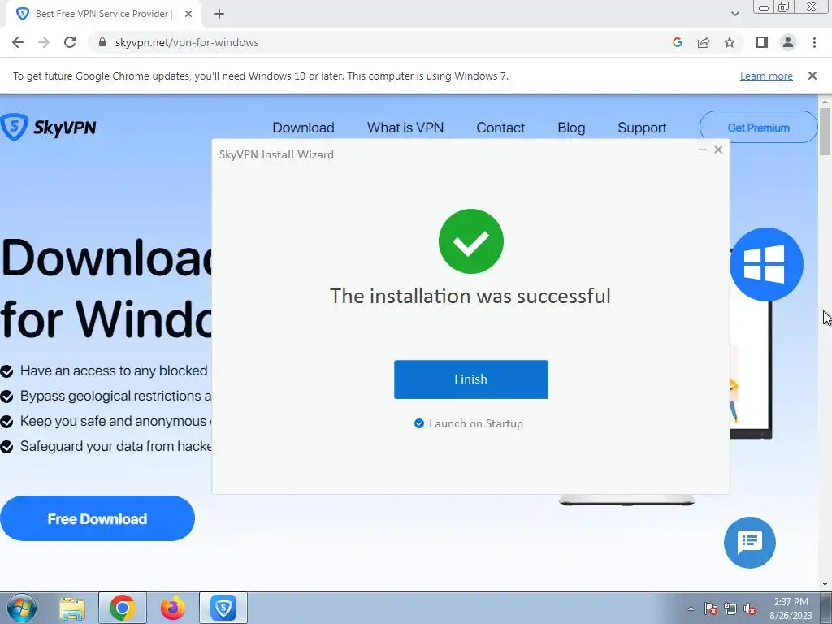Open the What is VPN page

coord(405,128)
